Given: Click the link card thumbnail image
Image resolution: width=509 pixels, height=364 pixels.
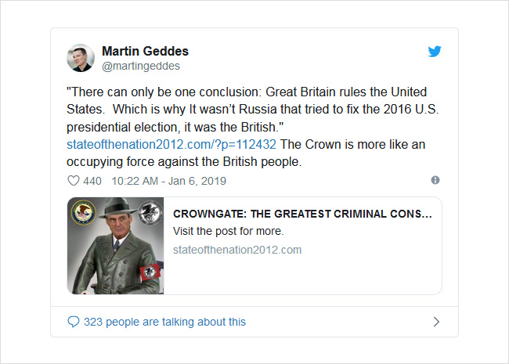Looking at the screenshot, I should tap(116, 246).
